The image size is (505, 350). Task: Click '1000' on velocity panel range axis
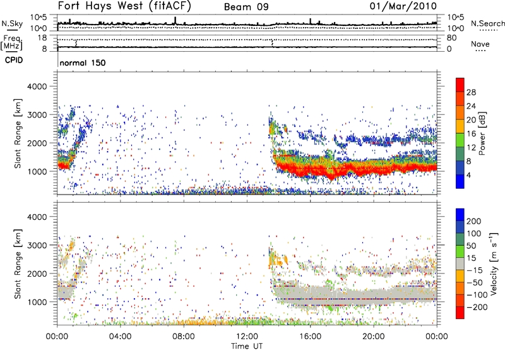point(37,302)
